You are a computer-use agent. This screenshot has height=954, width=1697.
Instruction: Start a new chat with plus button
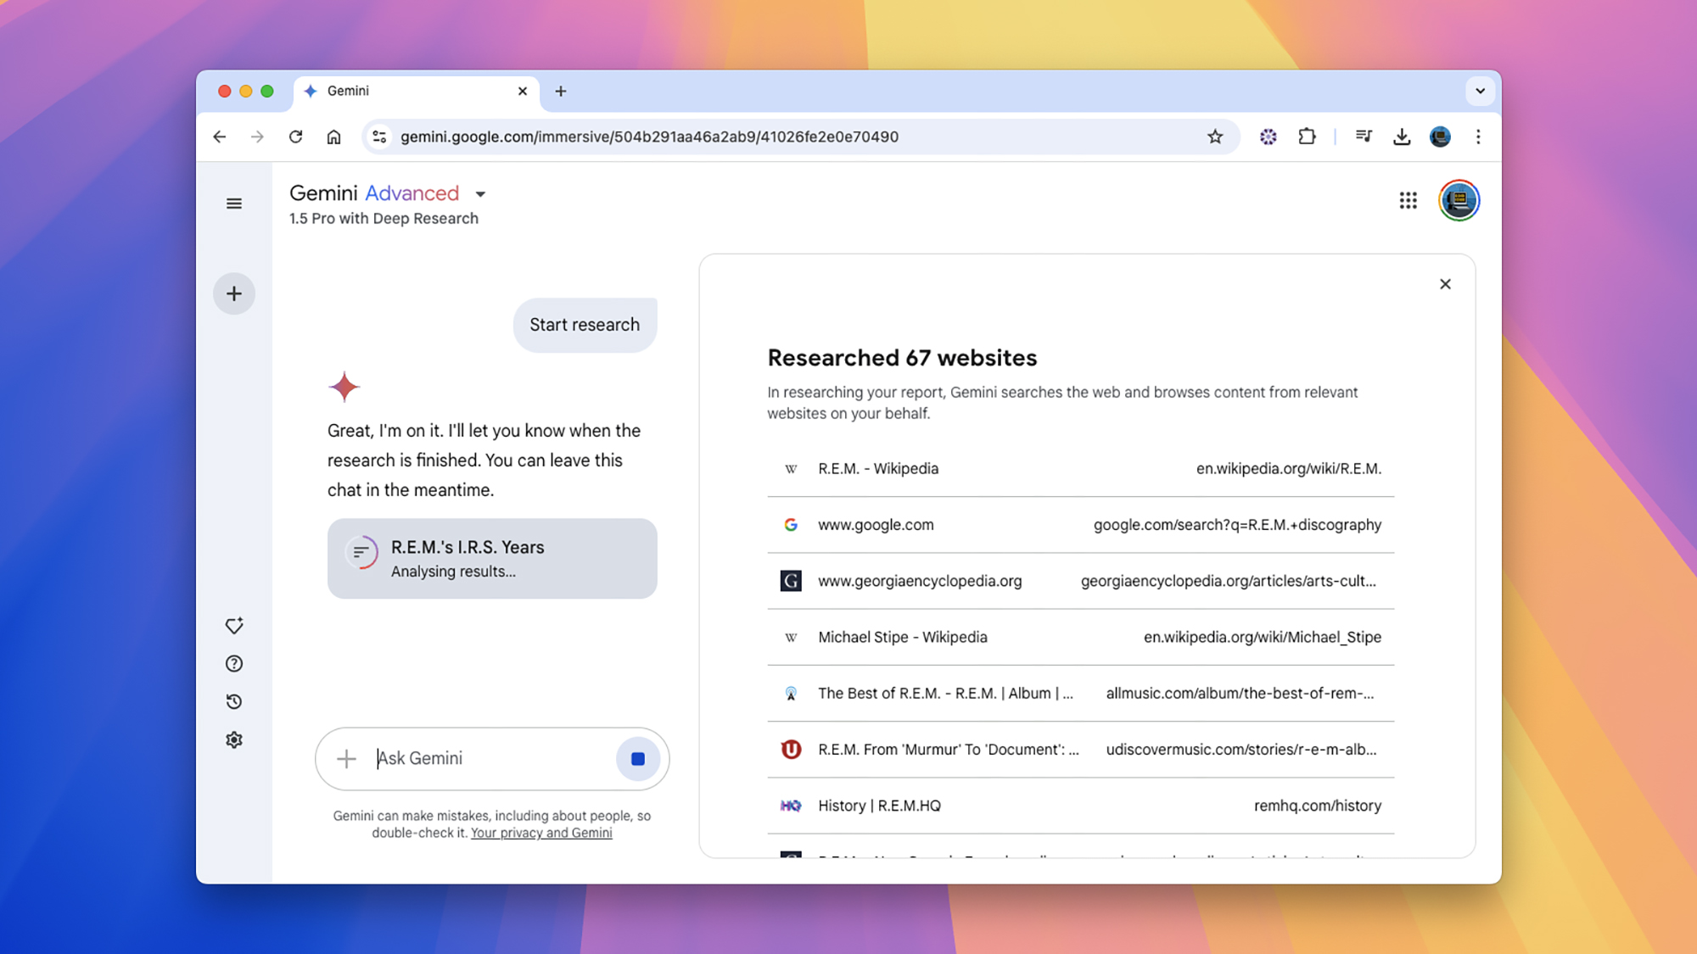coord(234,293)
